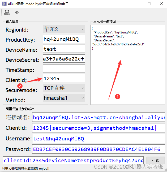Click the "DeviceName": "test" line in paste area
Viewport: 167px width, 172px height.
point(109,36)
